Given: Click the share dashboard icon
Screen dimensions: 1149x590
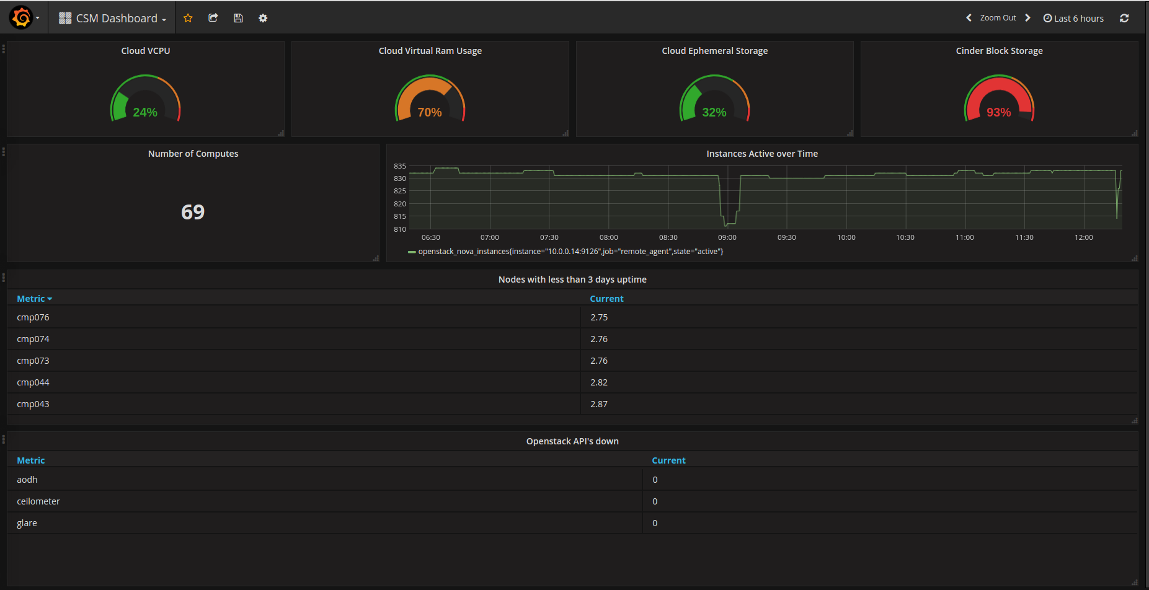Looking at the screenshot, I should 213,18.
